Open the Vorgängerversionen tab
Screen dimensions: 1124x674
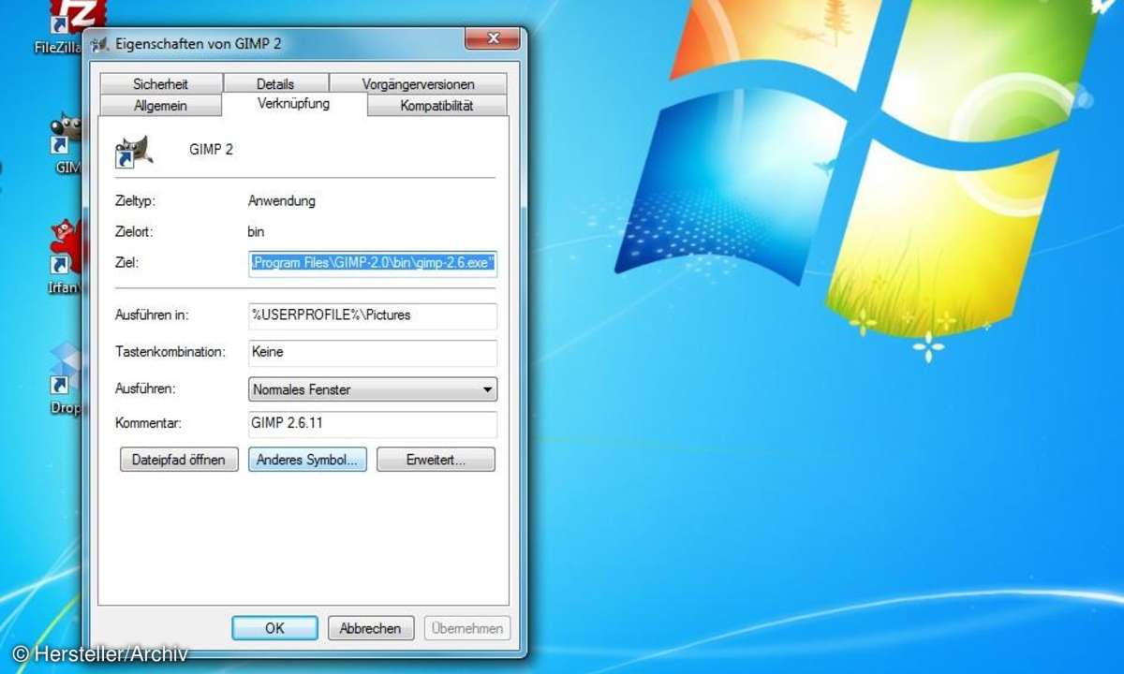[418, 83]
